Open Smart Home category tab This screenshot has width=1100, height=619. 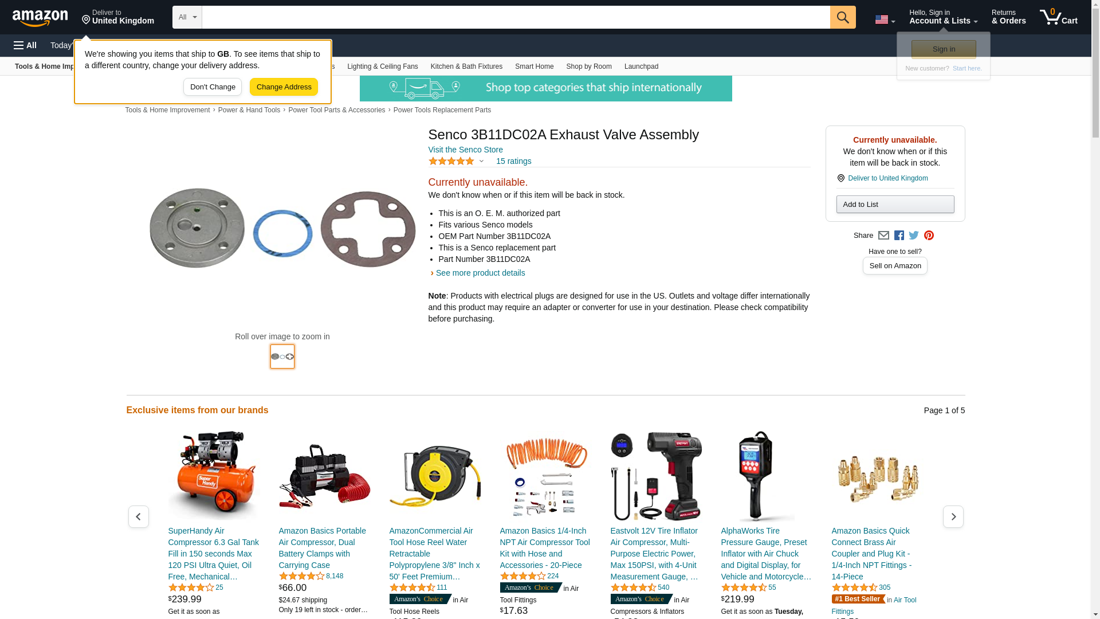click(534, 66)
